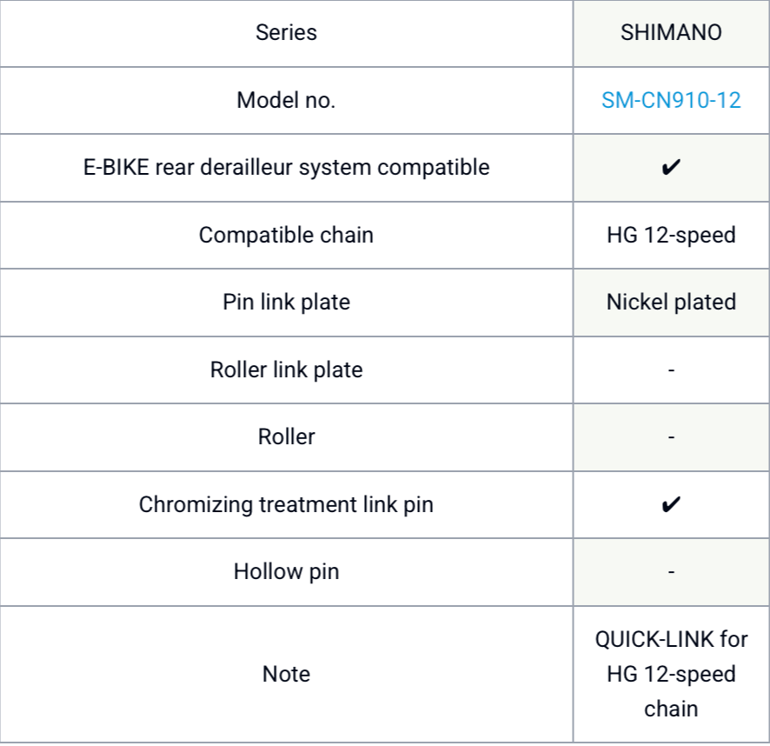Click the dash in the Hollow pin row
The height and width of the screenshot is (746, 770).
(671, 571)
